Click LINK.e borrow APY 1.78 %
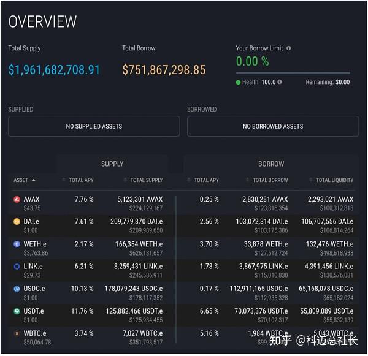The width and height of the screenshot is (368, 356). 209,267
